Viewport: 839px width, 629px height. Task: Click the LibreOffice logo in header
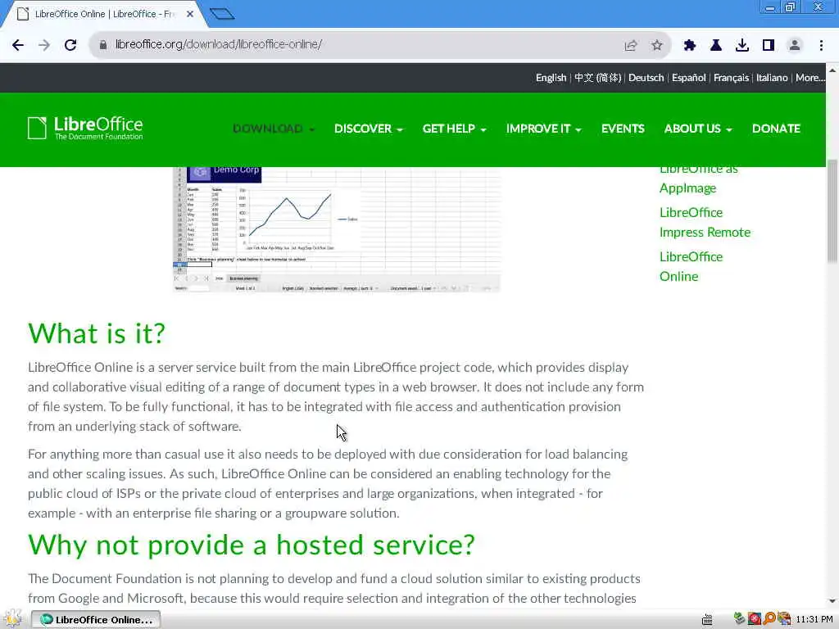tap(85, 129)
